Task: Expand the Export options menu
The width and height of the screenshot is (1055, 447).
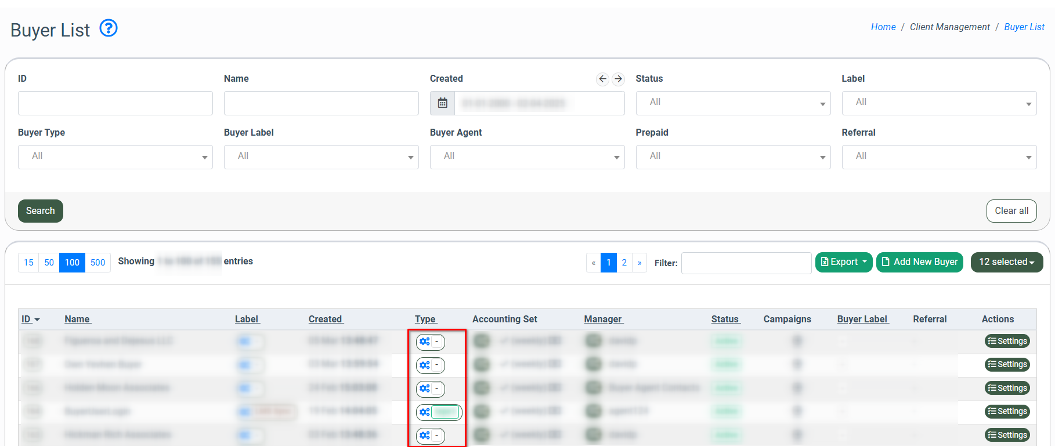Action: click(x=843, y=262)
